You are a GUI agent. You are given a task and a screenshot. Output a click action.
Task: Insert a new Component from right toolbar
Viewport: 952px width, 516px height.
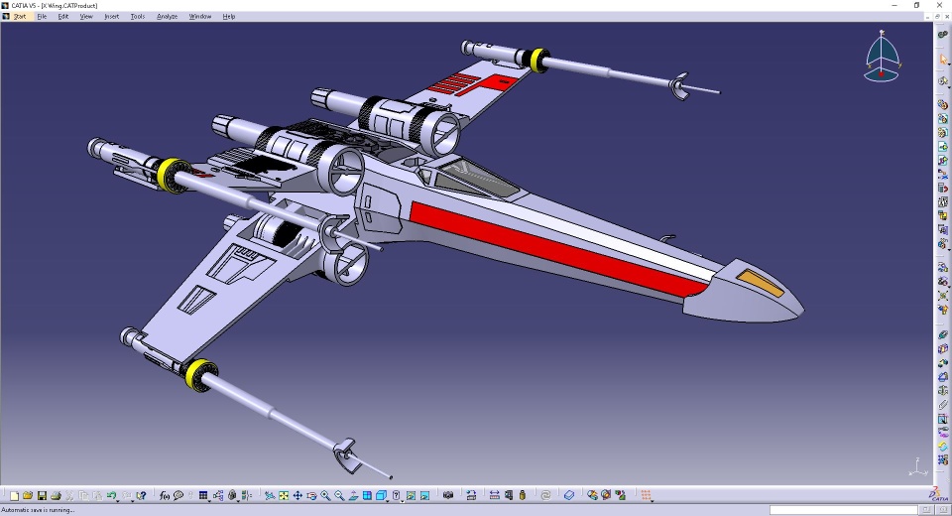coord(942,104)
